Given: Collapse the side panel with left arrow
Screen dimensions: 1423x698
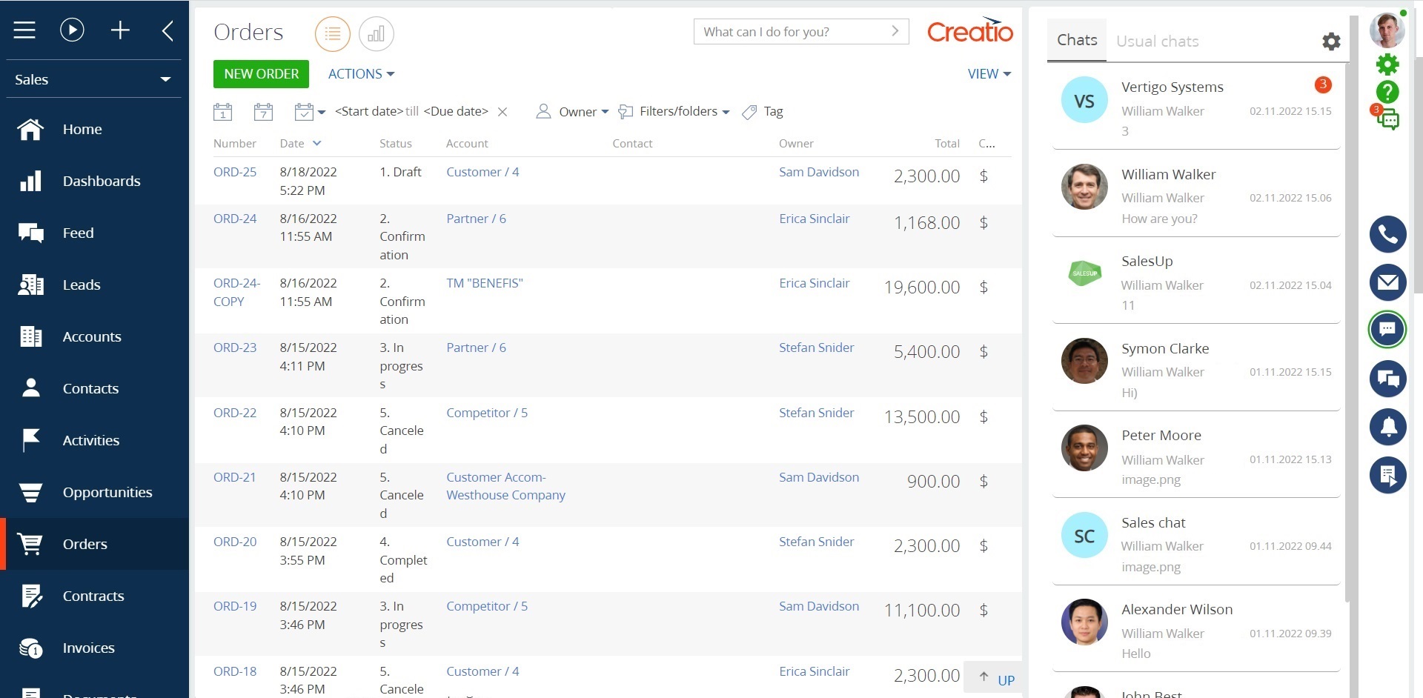Looking at the screenshot, I should [167, 30].
